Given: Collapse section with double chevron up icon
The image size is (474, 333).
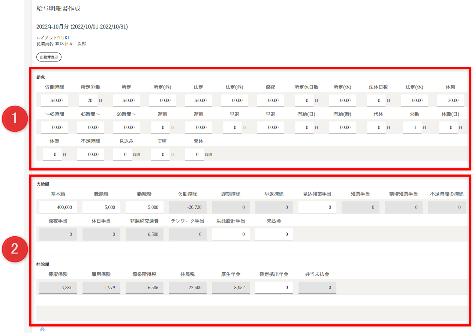Looking at the screenshot, I should point(42,329).
